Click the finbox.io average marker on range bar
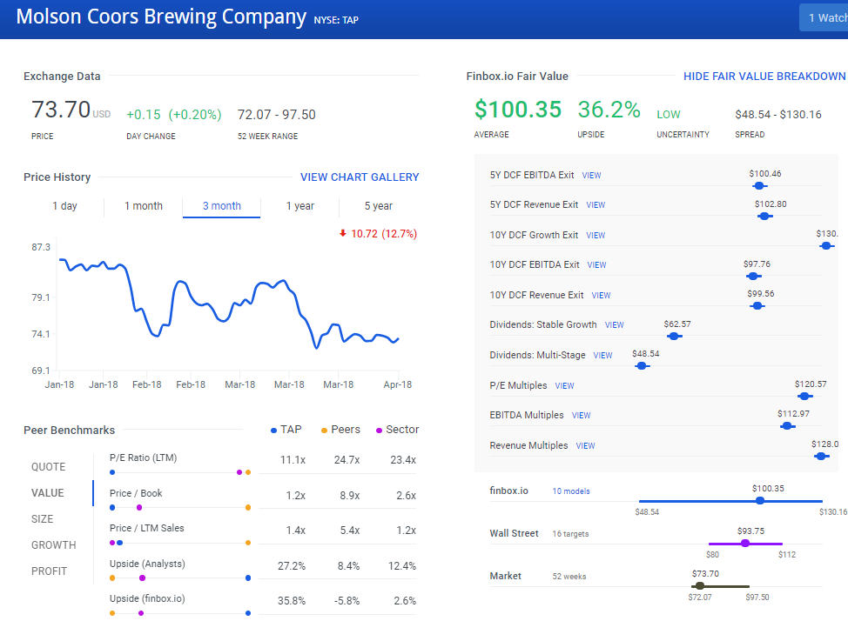 760,501
